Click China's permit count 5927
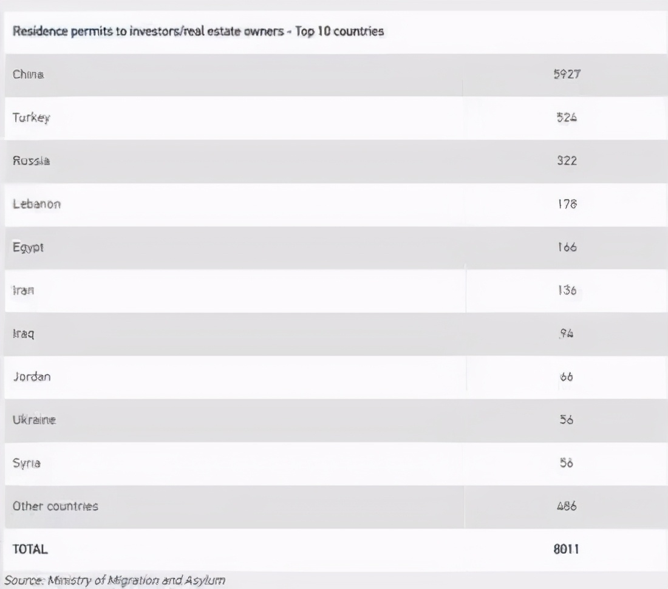The height and width of the screenshot is (589, 668). 567,75
